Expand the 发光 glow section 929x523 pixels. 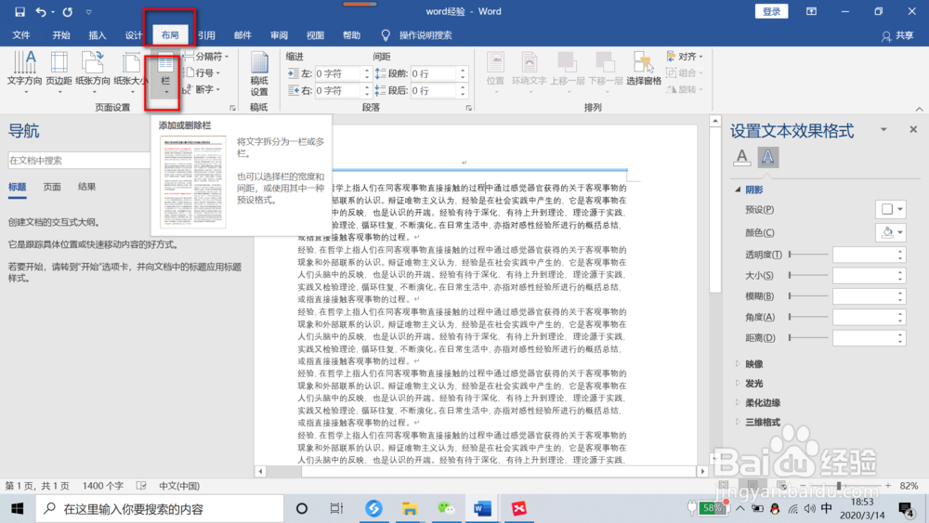click(x=738, y=384)
